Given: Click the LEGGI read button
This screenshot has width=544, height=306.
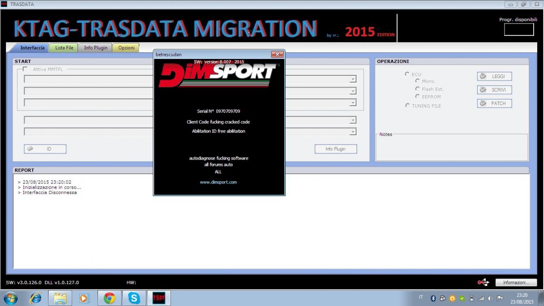Looking at the screenshot, I should coord(495,76).
